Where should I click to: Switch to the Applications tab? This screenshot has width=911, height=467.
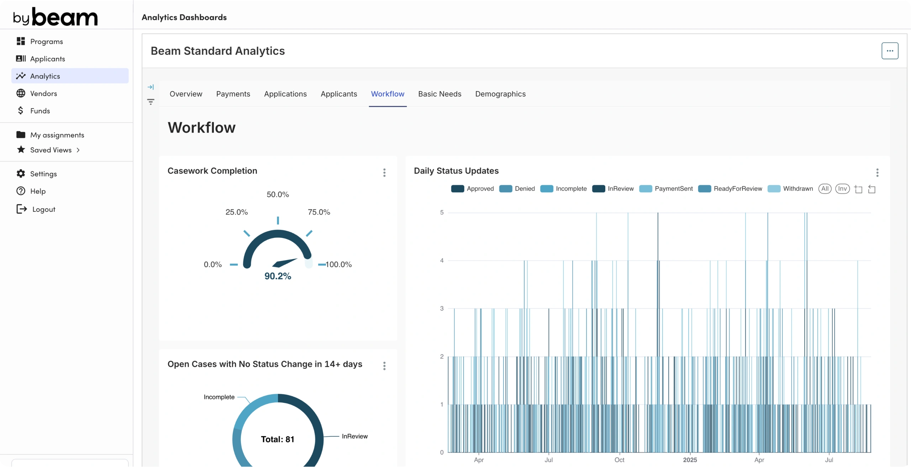285,94
